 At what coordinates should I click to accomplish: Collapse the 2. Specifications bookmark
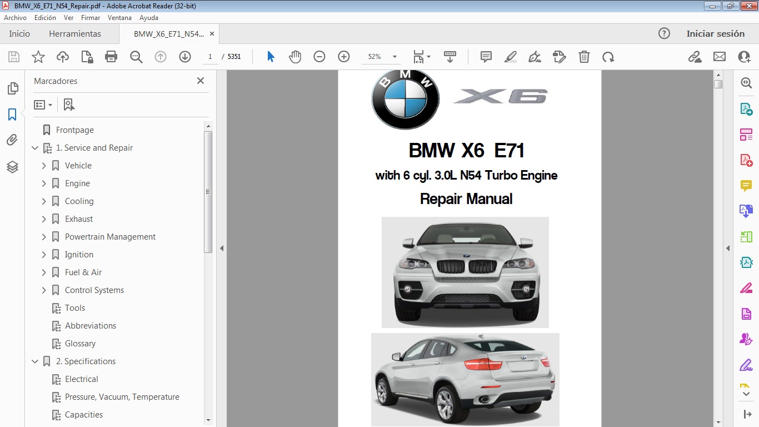point(35,361)
